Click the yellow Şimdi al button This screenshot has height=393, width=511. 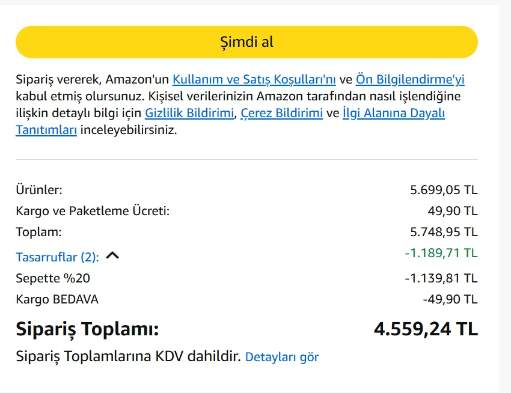pos(246,42)
